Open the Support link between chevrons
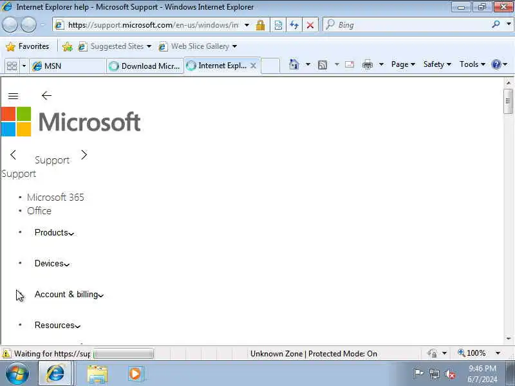The height and width of the screenshot is (386, 515). click(52, 160)
